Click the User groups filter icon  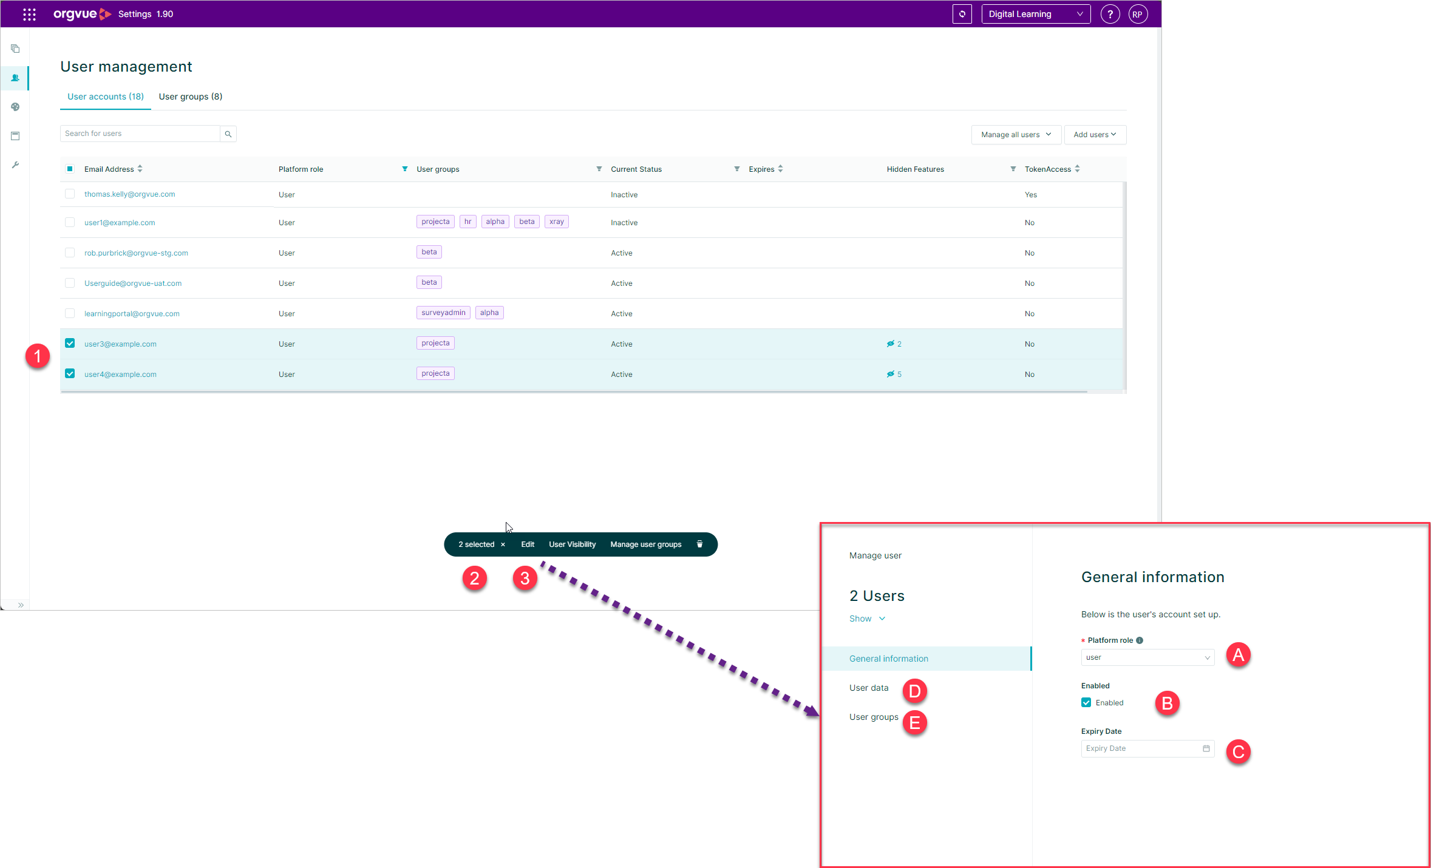click(599, 169)
